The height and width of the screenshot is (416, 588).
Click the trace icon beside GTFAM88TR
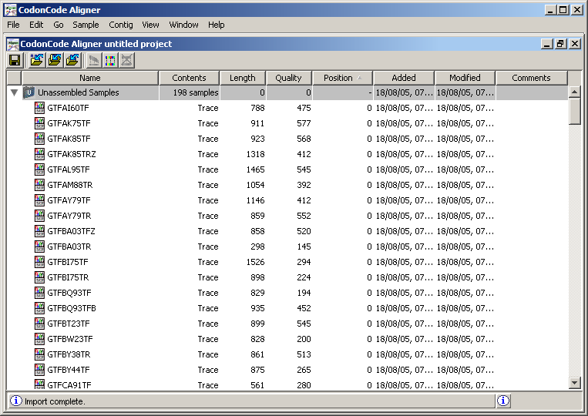coord(39,185)
